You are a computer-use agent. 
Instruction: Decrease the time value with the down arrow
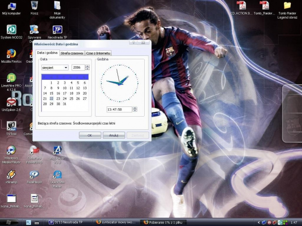(134, 111)
